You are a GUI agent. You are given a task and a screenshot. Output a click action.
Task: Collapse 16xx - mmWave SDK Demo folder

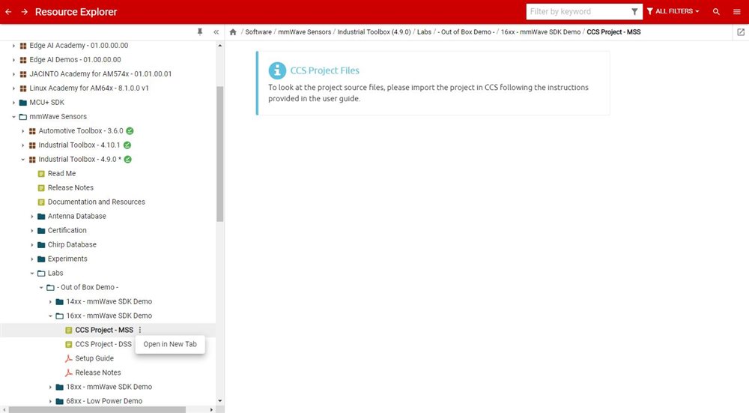(x=50, y=316)
